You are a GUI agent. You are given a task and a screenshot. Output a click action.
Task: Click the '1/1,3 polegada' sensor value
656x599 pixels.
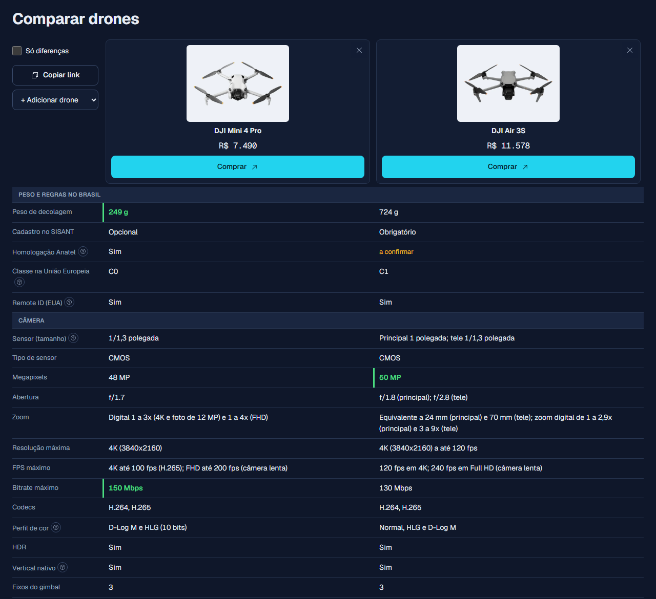pyautogui.click(x=134, y=338)
